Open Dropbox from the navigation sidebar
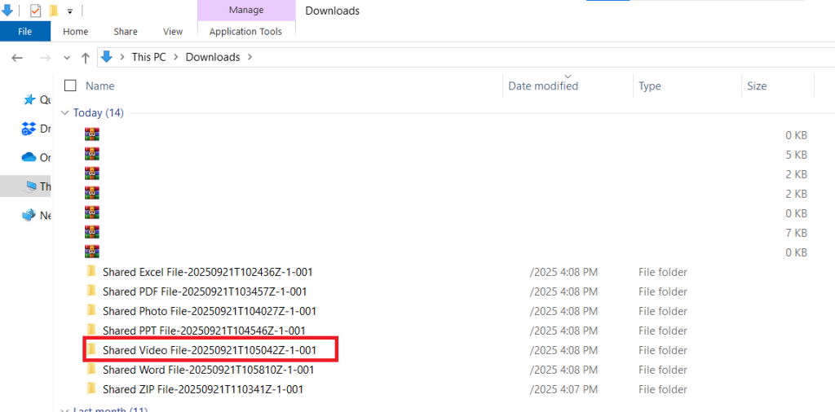 (29, 129)
